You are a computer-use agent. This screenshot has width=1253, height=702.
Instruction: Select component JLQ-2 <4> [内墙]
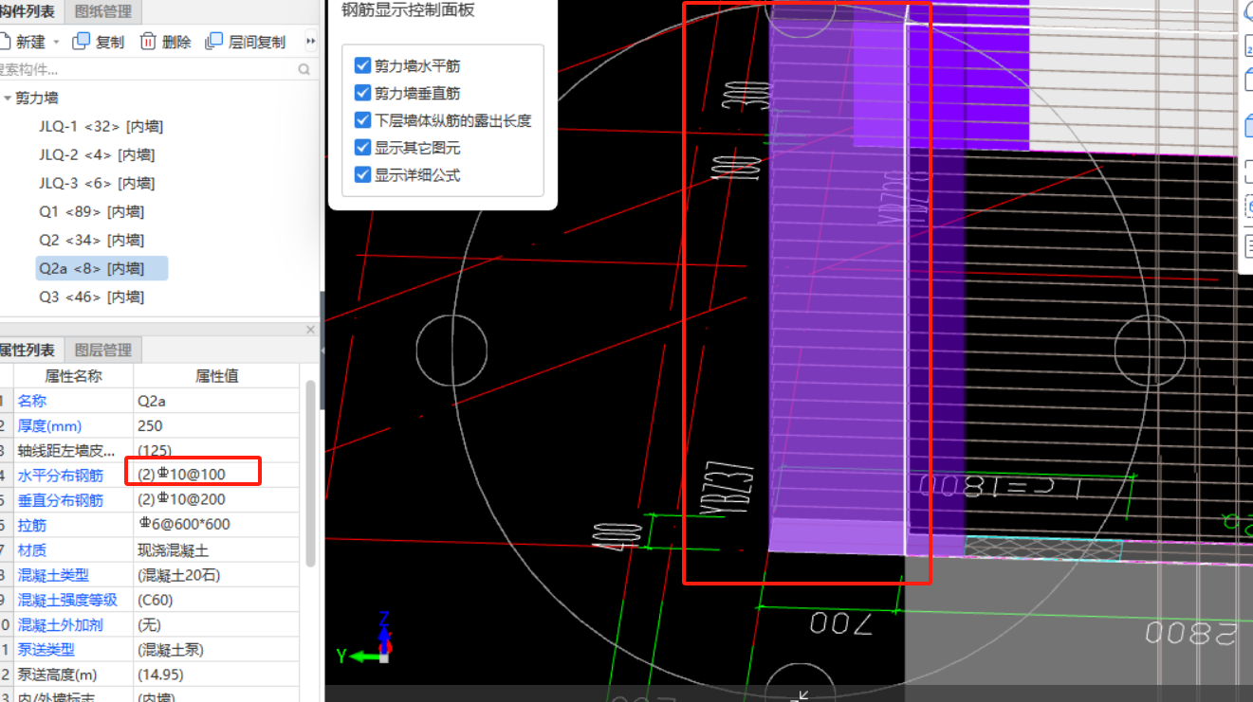(x=97, y=154)
